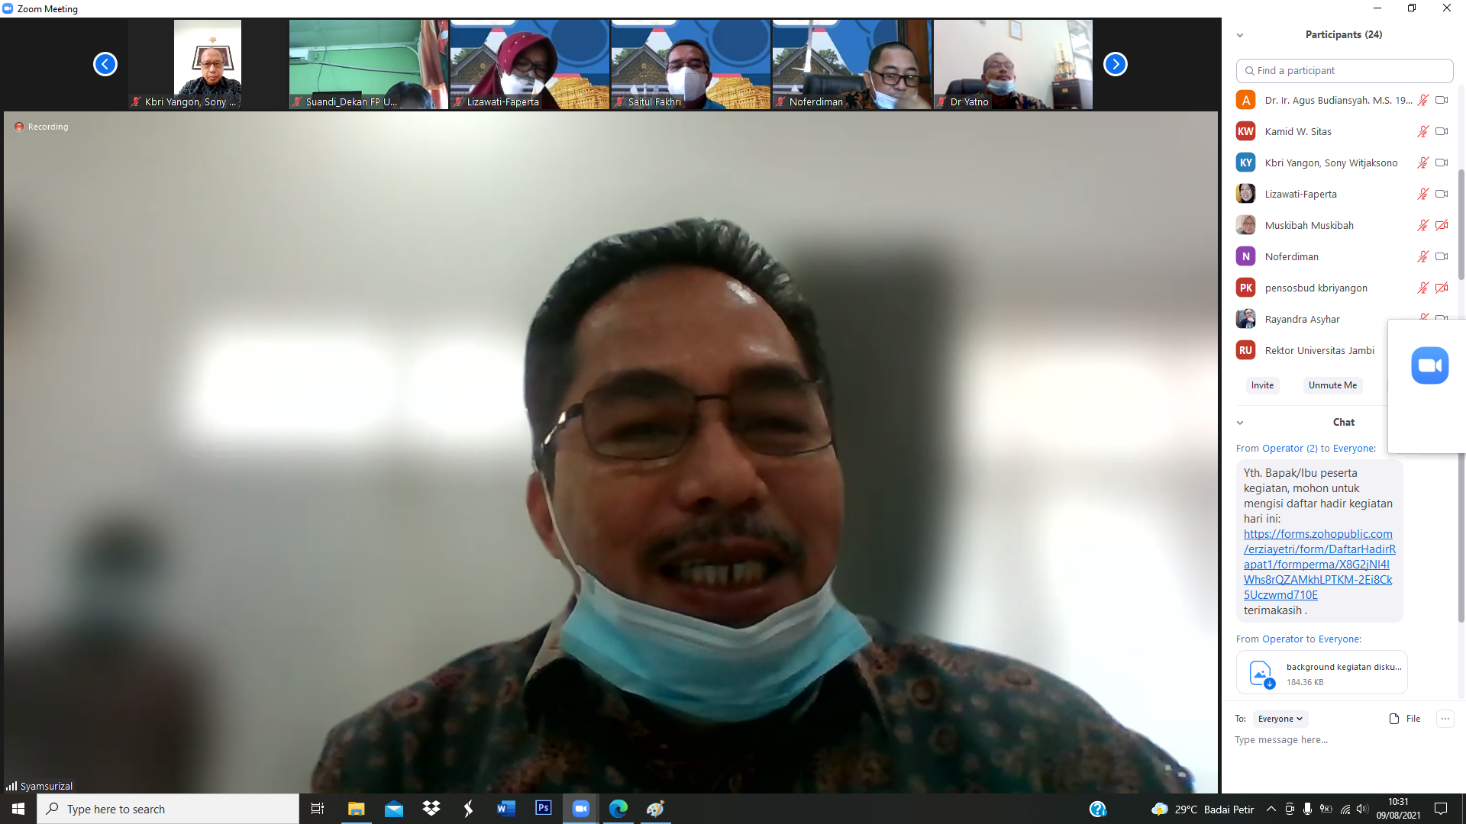Click the download icon on background kegiatan file
Viewport: 1466px width, 824px height.
point(1269,684)
